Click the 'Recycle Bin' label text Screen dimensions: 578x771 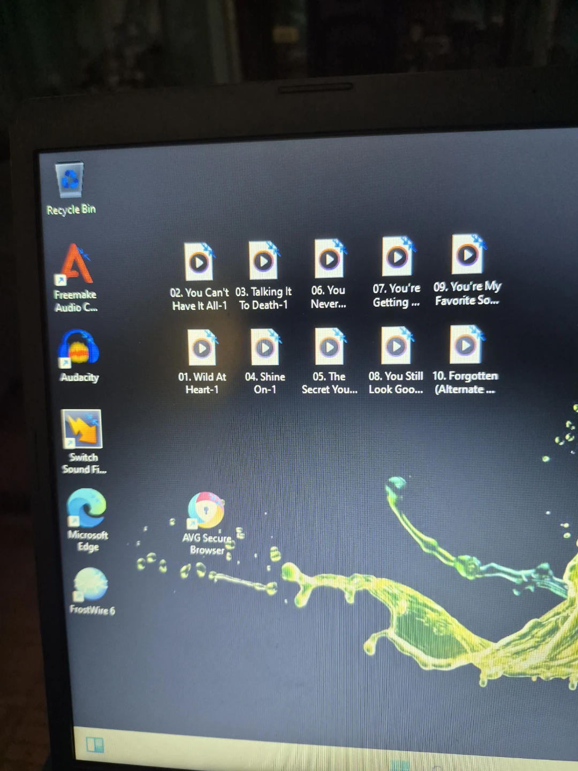click(71, 209)
